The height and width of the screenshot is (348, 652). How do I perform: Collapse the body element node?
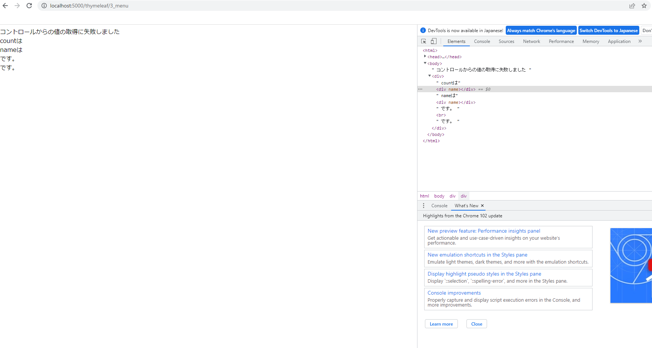425,63
